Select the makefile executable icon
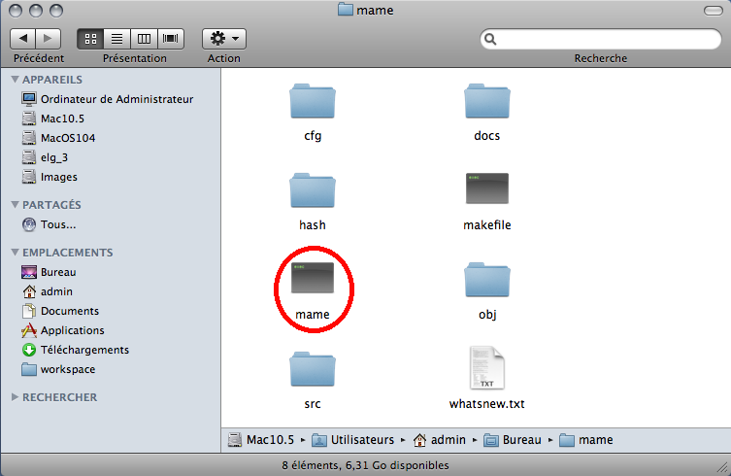This screenshot has height=476, width=731. coord(487,188)
